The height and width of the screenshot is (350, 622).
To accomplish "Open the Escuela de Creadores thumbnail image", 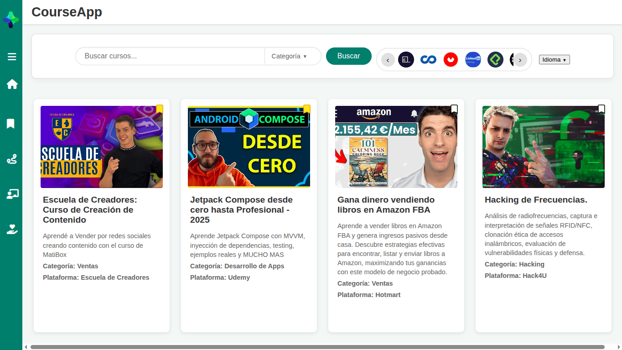I will pyautogui.click(x=102, y=147).
